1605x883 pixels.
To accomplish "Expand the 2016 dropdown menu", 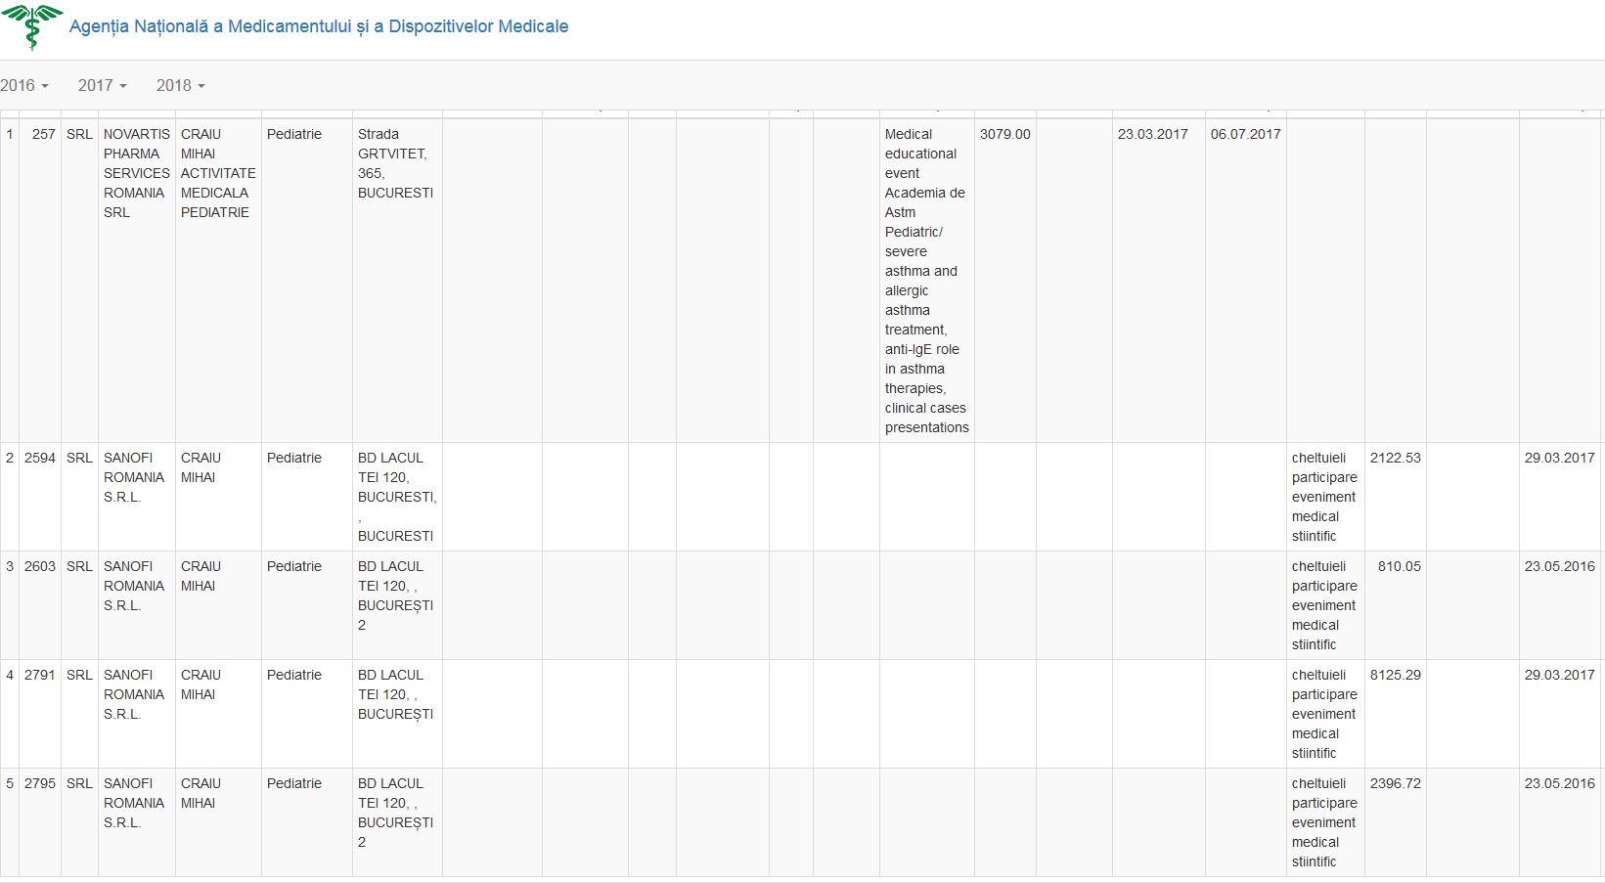I will point(24,85).
